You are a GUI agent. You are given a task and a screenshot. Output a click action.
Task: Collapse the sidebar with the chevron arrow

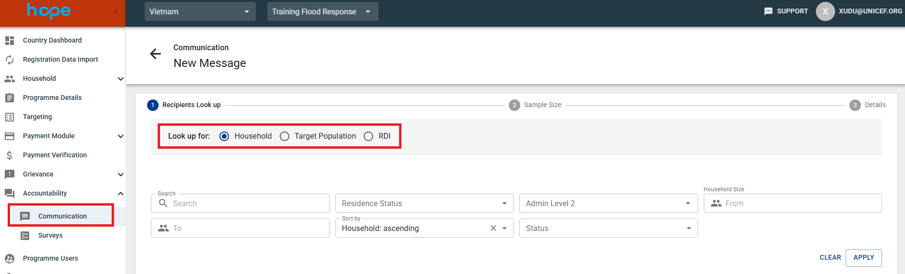point(115,11)
